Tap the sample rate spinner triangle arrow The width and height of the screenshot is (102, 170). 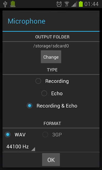click(33, 149)
